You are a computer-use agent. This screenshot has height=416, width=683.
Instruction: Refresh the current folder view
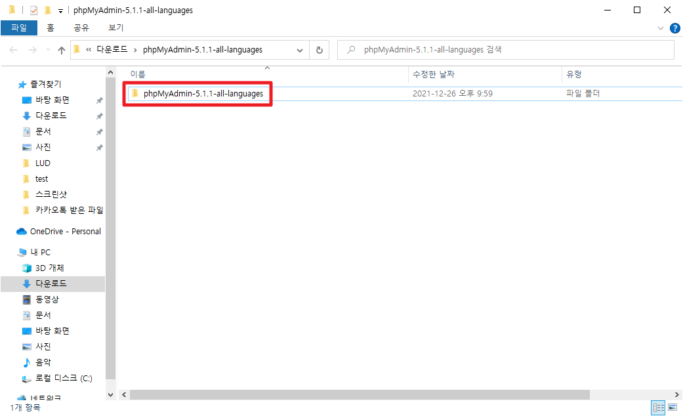[320, 50]
